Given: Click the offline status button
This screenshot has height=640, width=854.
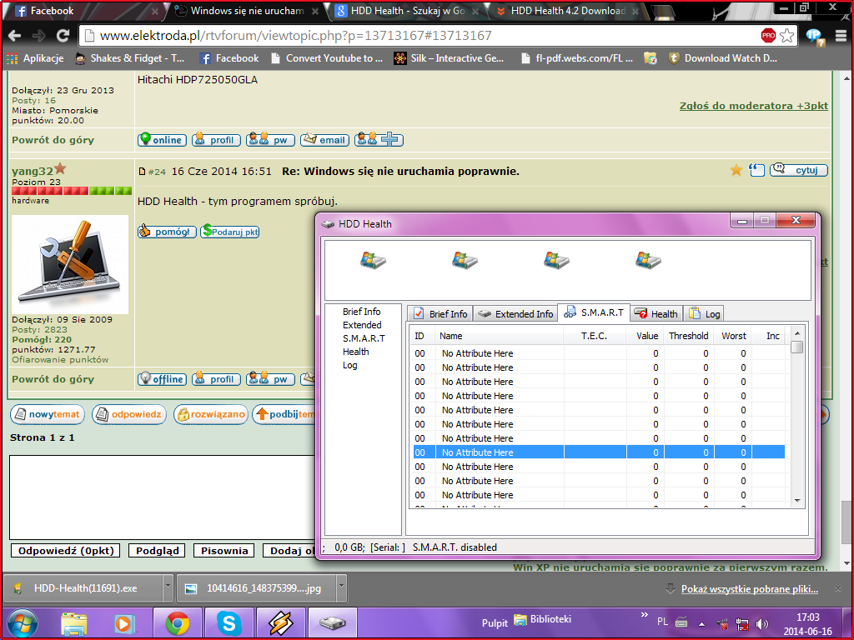Looking at the screenshot, I should tap(162, 379).
